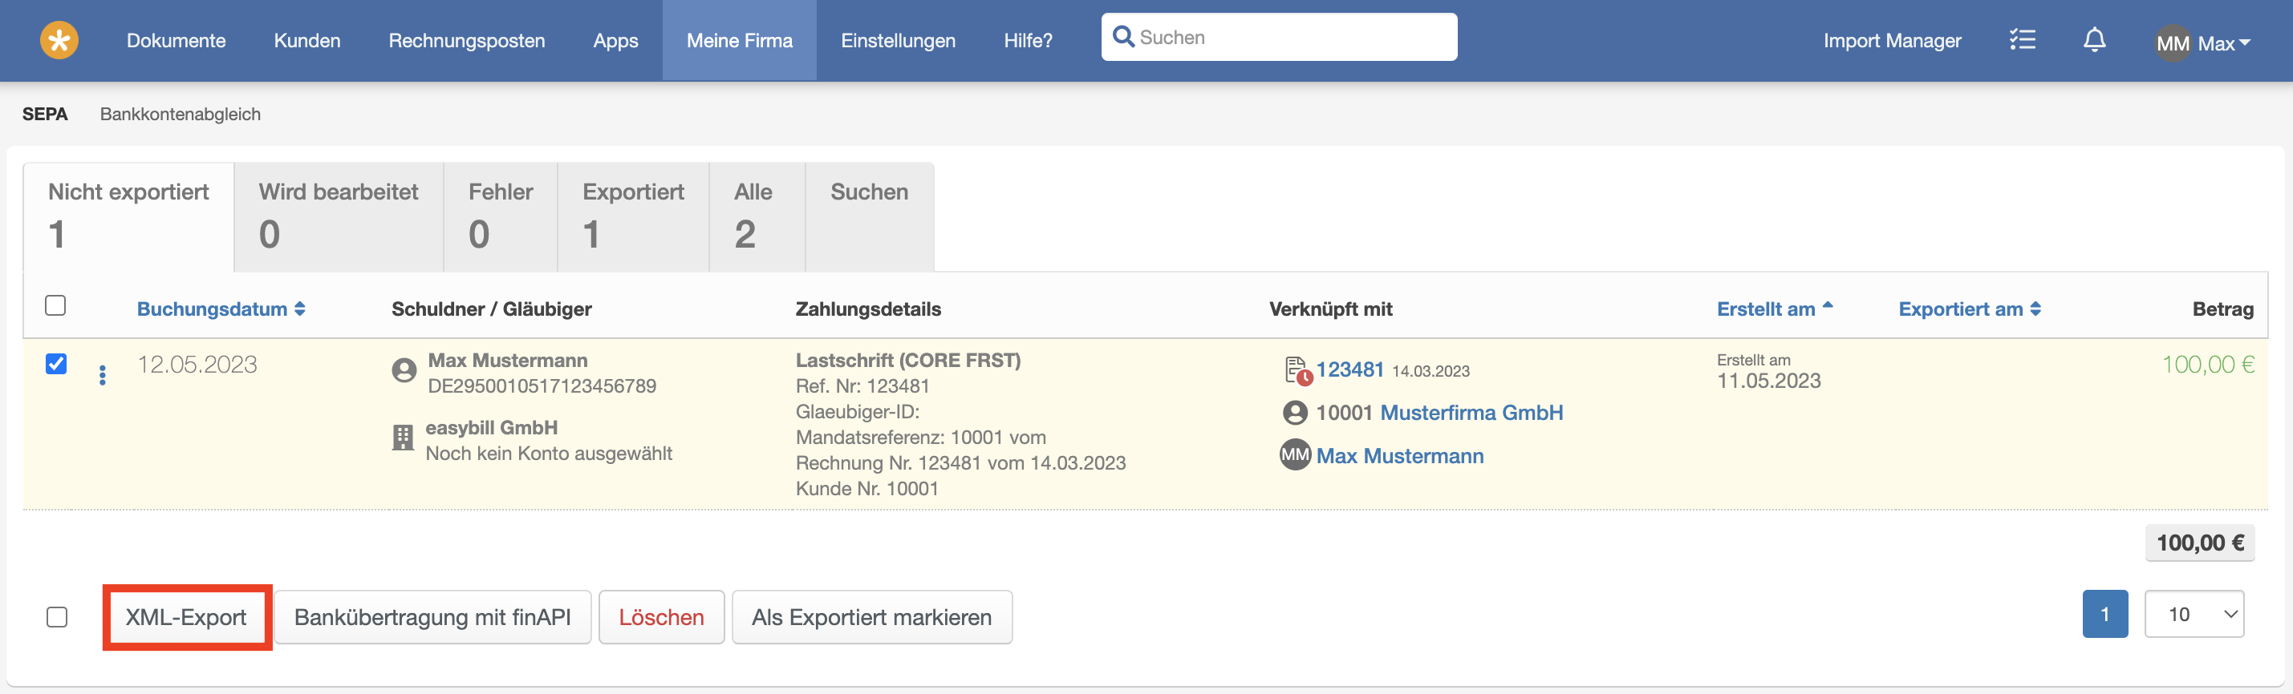This screenshot has width=2293, height=694.
Task: Click the XML-Export button
Action: (186, 617)
